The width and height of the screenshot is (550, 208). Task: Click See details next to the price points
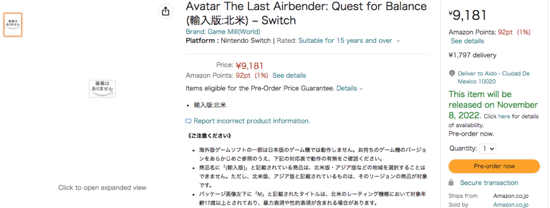289,75
